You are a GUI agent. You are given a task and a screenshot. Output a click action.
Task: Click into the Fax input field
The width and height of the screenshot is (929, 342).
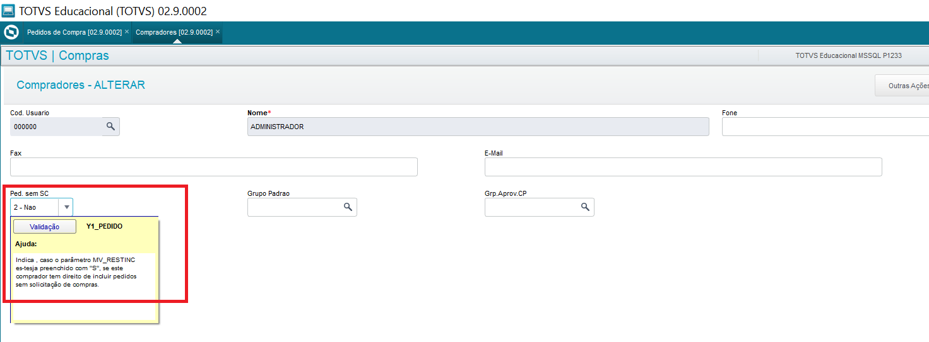click(x=214, y=167)
